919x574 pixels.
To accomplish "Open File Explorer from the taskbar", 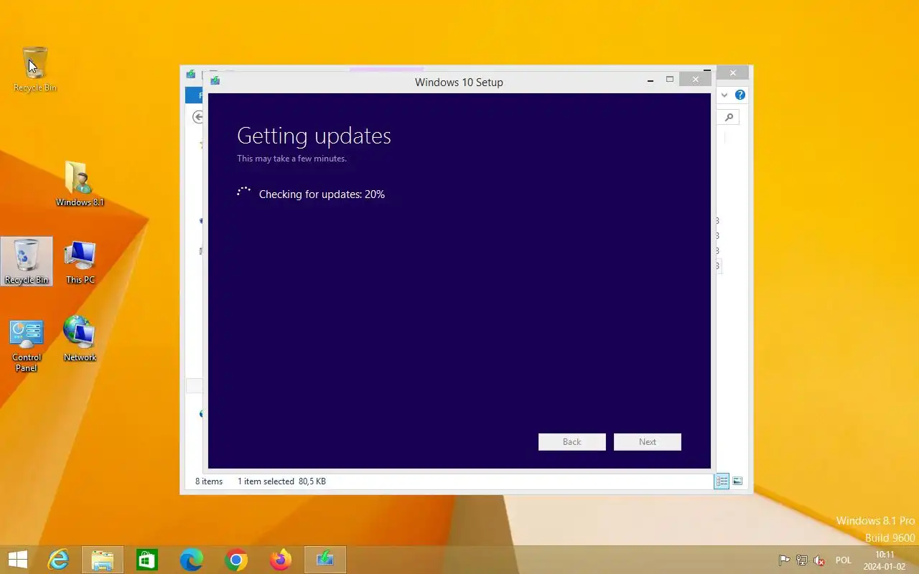I will pyautogui.click(x=103, y=560).
